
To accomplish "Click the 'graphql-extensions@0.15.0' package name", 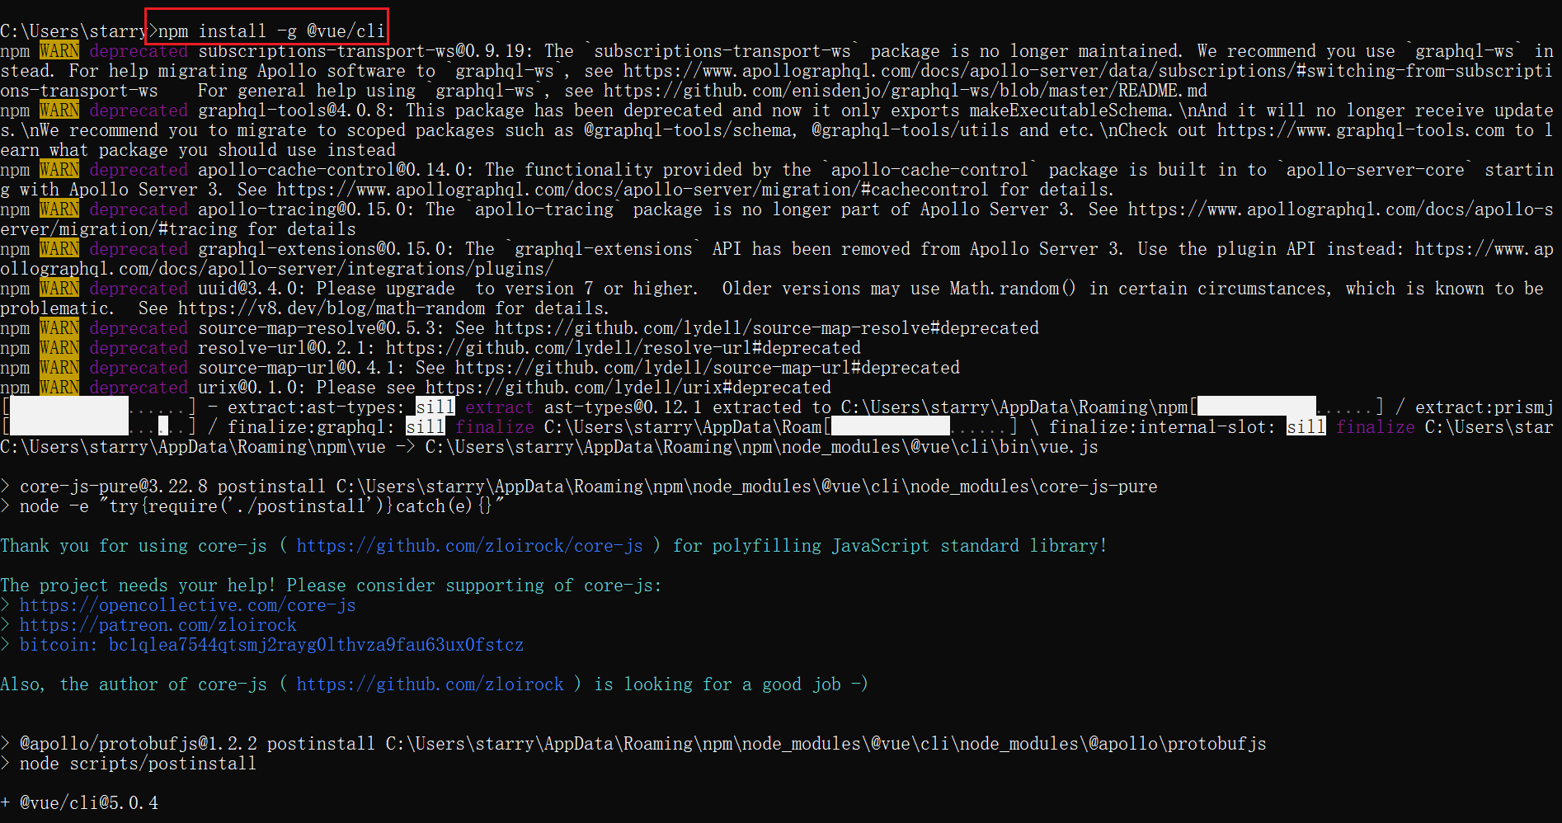I will [x=326, y=249].
